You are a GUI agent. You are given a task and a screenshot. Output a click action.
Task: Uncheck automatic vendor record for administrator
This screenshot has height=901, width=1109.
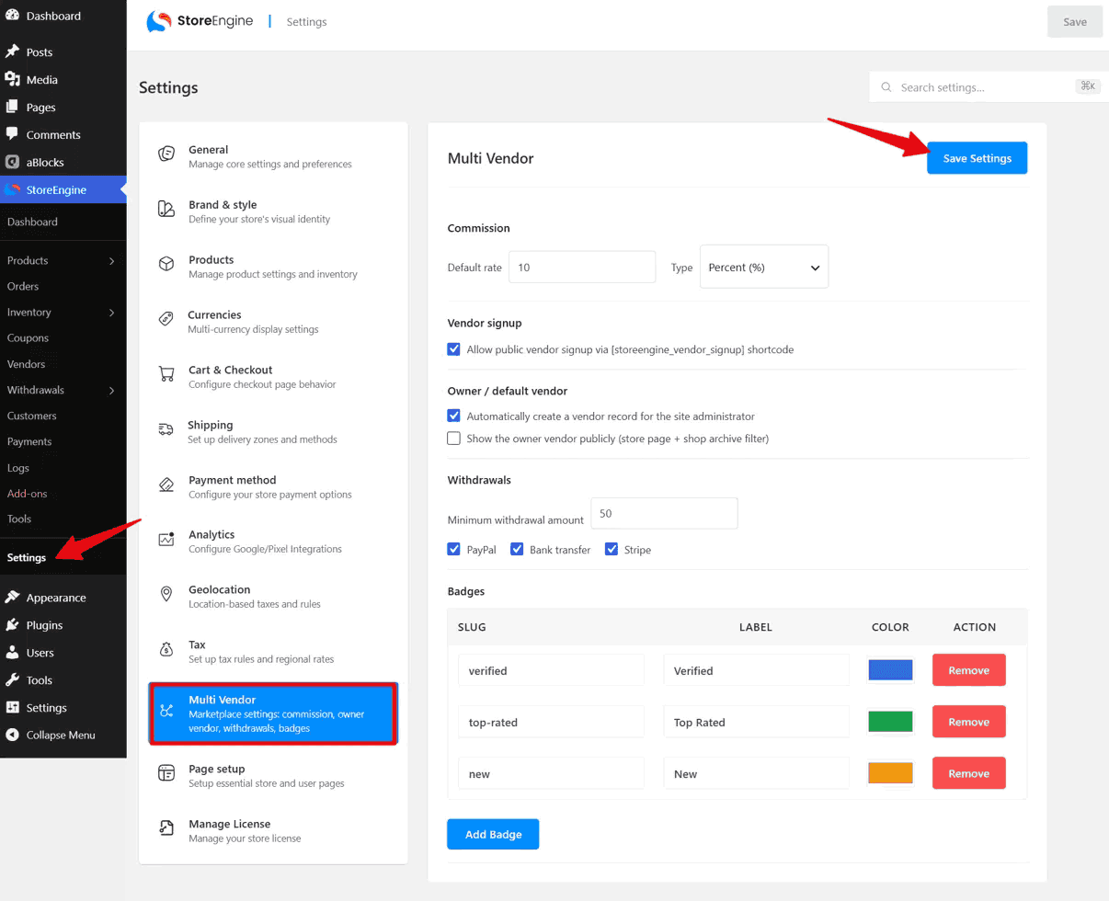[453, 416]
